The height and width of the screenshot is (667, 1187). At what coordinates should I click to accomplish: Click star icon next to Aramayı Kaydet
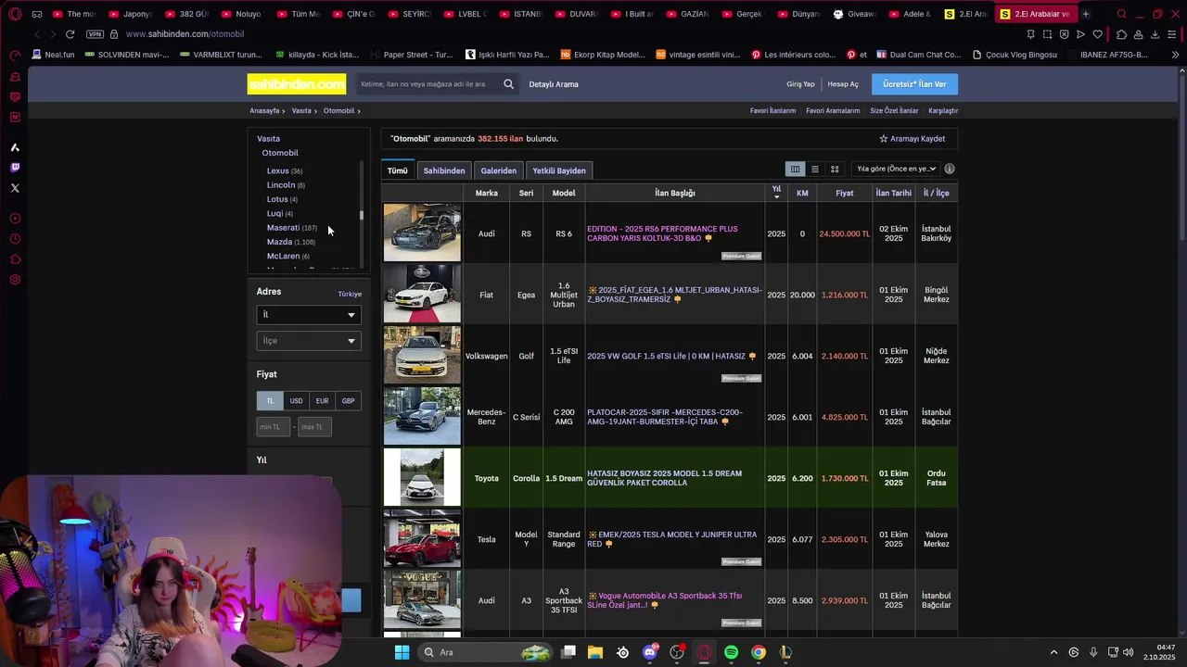tap(884, 139)
